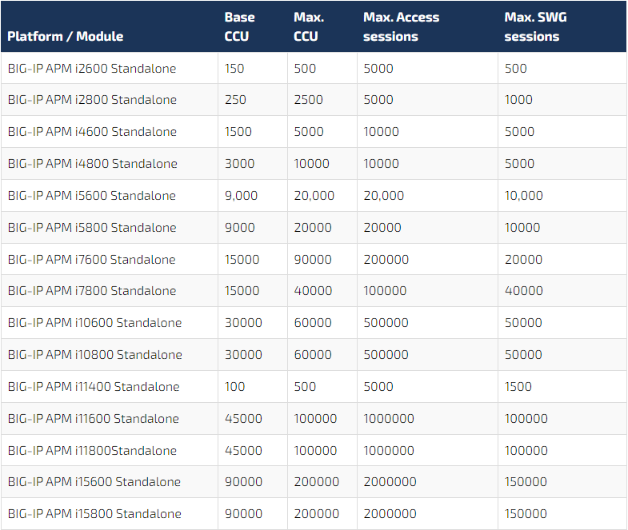Click Max. CCU 100000 for i11600
This screenshot has height=530, width=628.
(315, 419)
